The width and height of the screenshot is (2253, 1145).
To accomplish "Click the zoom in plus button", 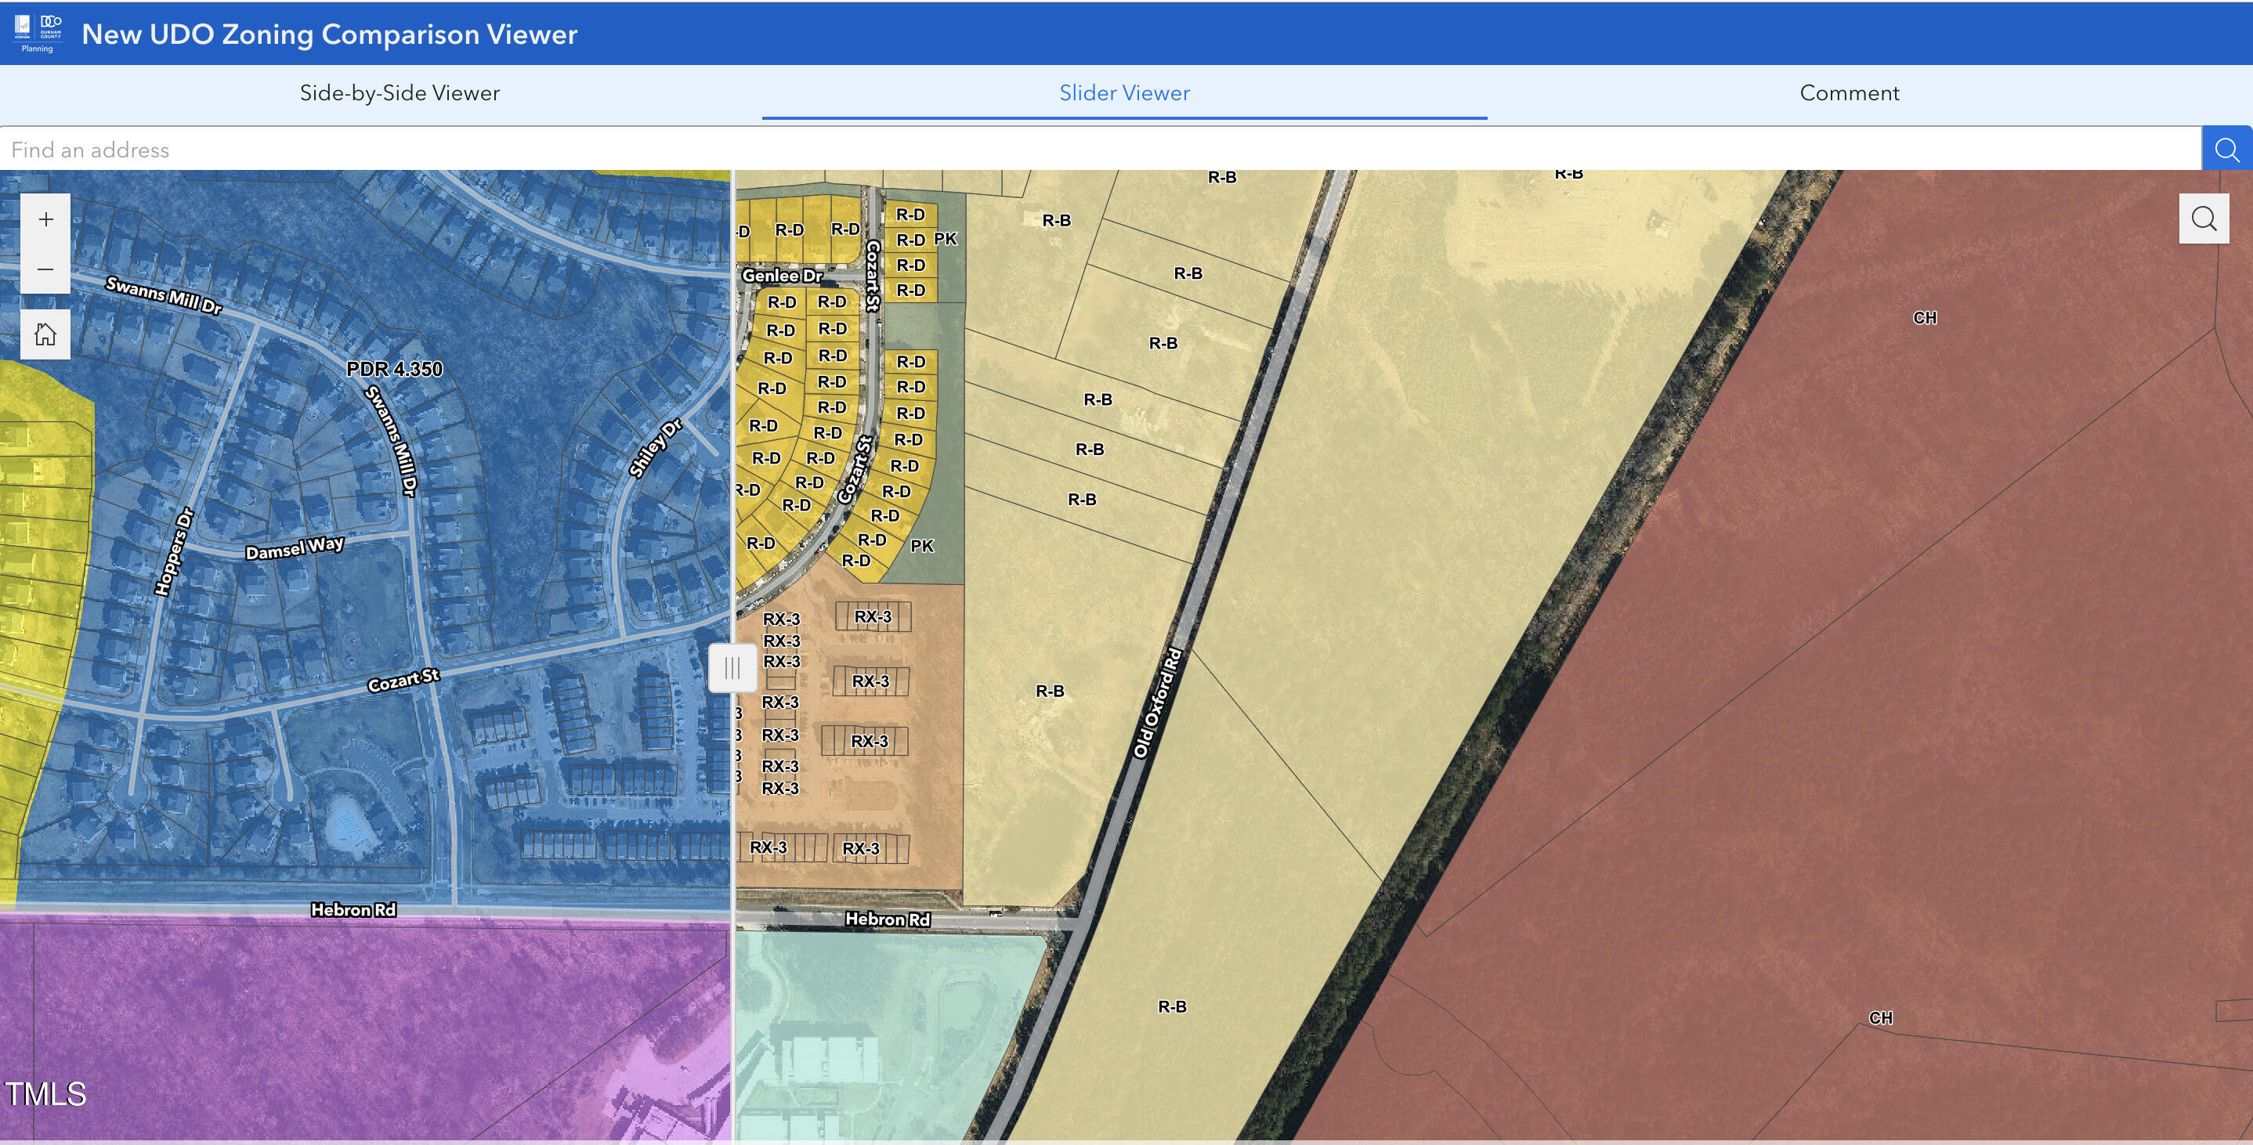I will (45, 219).
